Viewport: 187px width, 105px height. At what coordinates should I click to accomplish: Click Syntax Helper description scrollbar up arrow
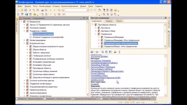[x=166, y=56]
